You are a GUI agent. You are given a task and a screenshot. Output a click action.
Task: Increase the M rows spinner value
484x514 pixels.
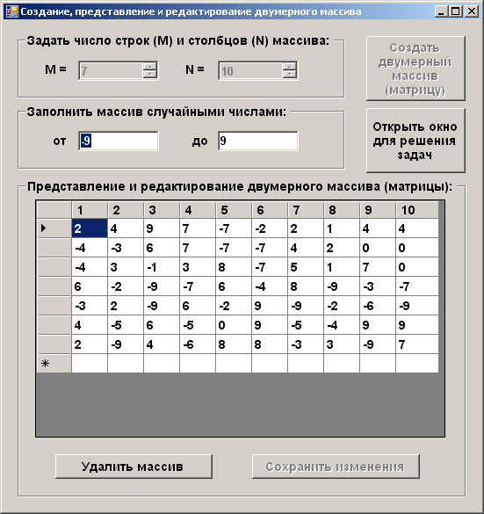(149, 66)
